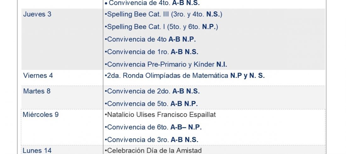Viewport: 346px width, 154px height.
Task: Click 'Convivencia de 2do. A-B N.S.' line
Action: click(152, 91)
